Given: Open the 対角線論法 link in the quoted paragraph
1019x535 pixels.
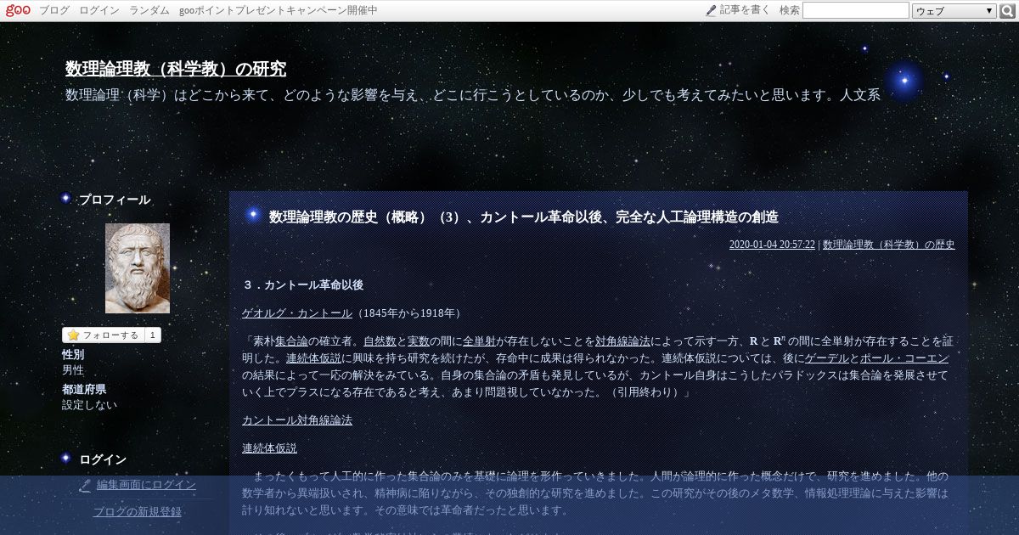Looking at the screenshot, I should (x=622, y=341).
